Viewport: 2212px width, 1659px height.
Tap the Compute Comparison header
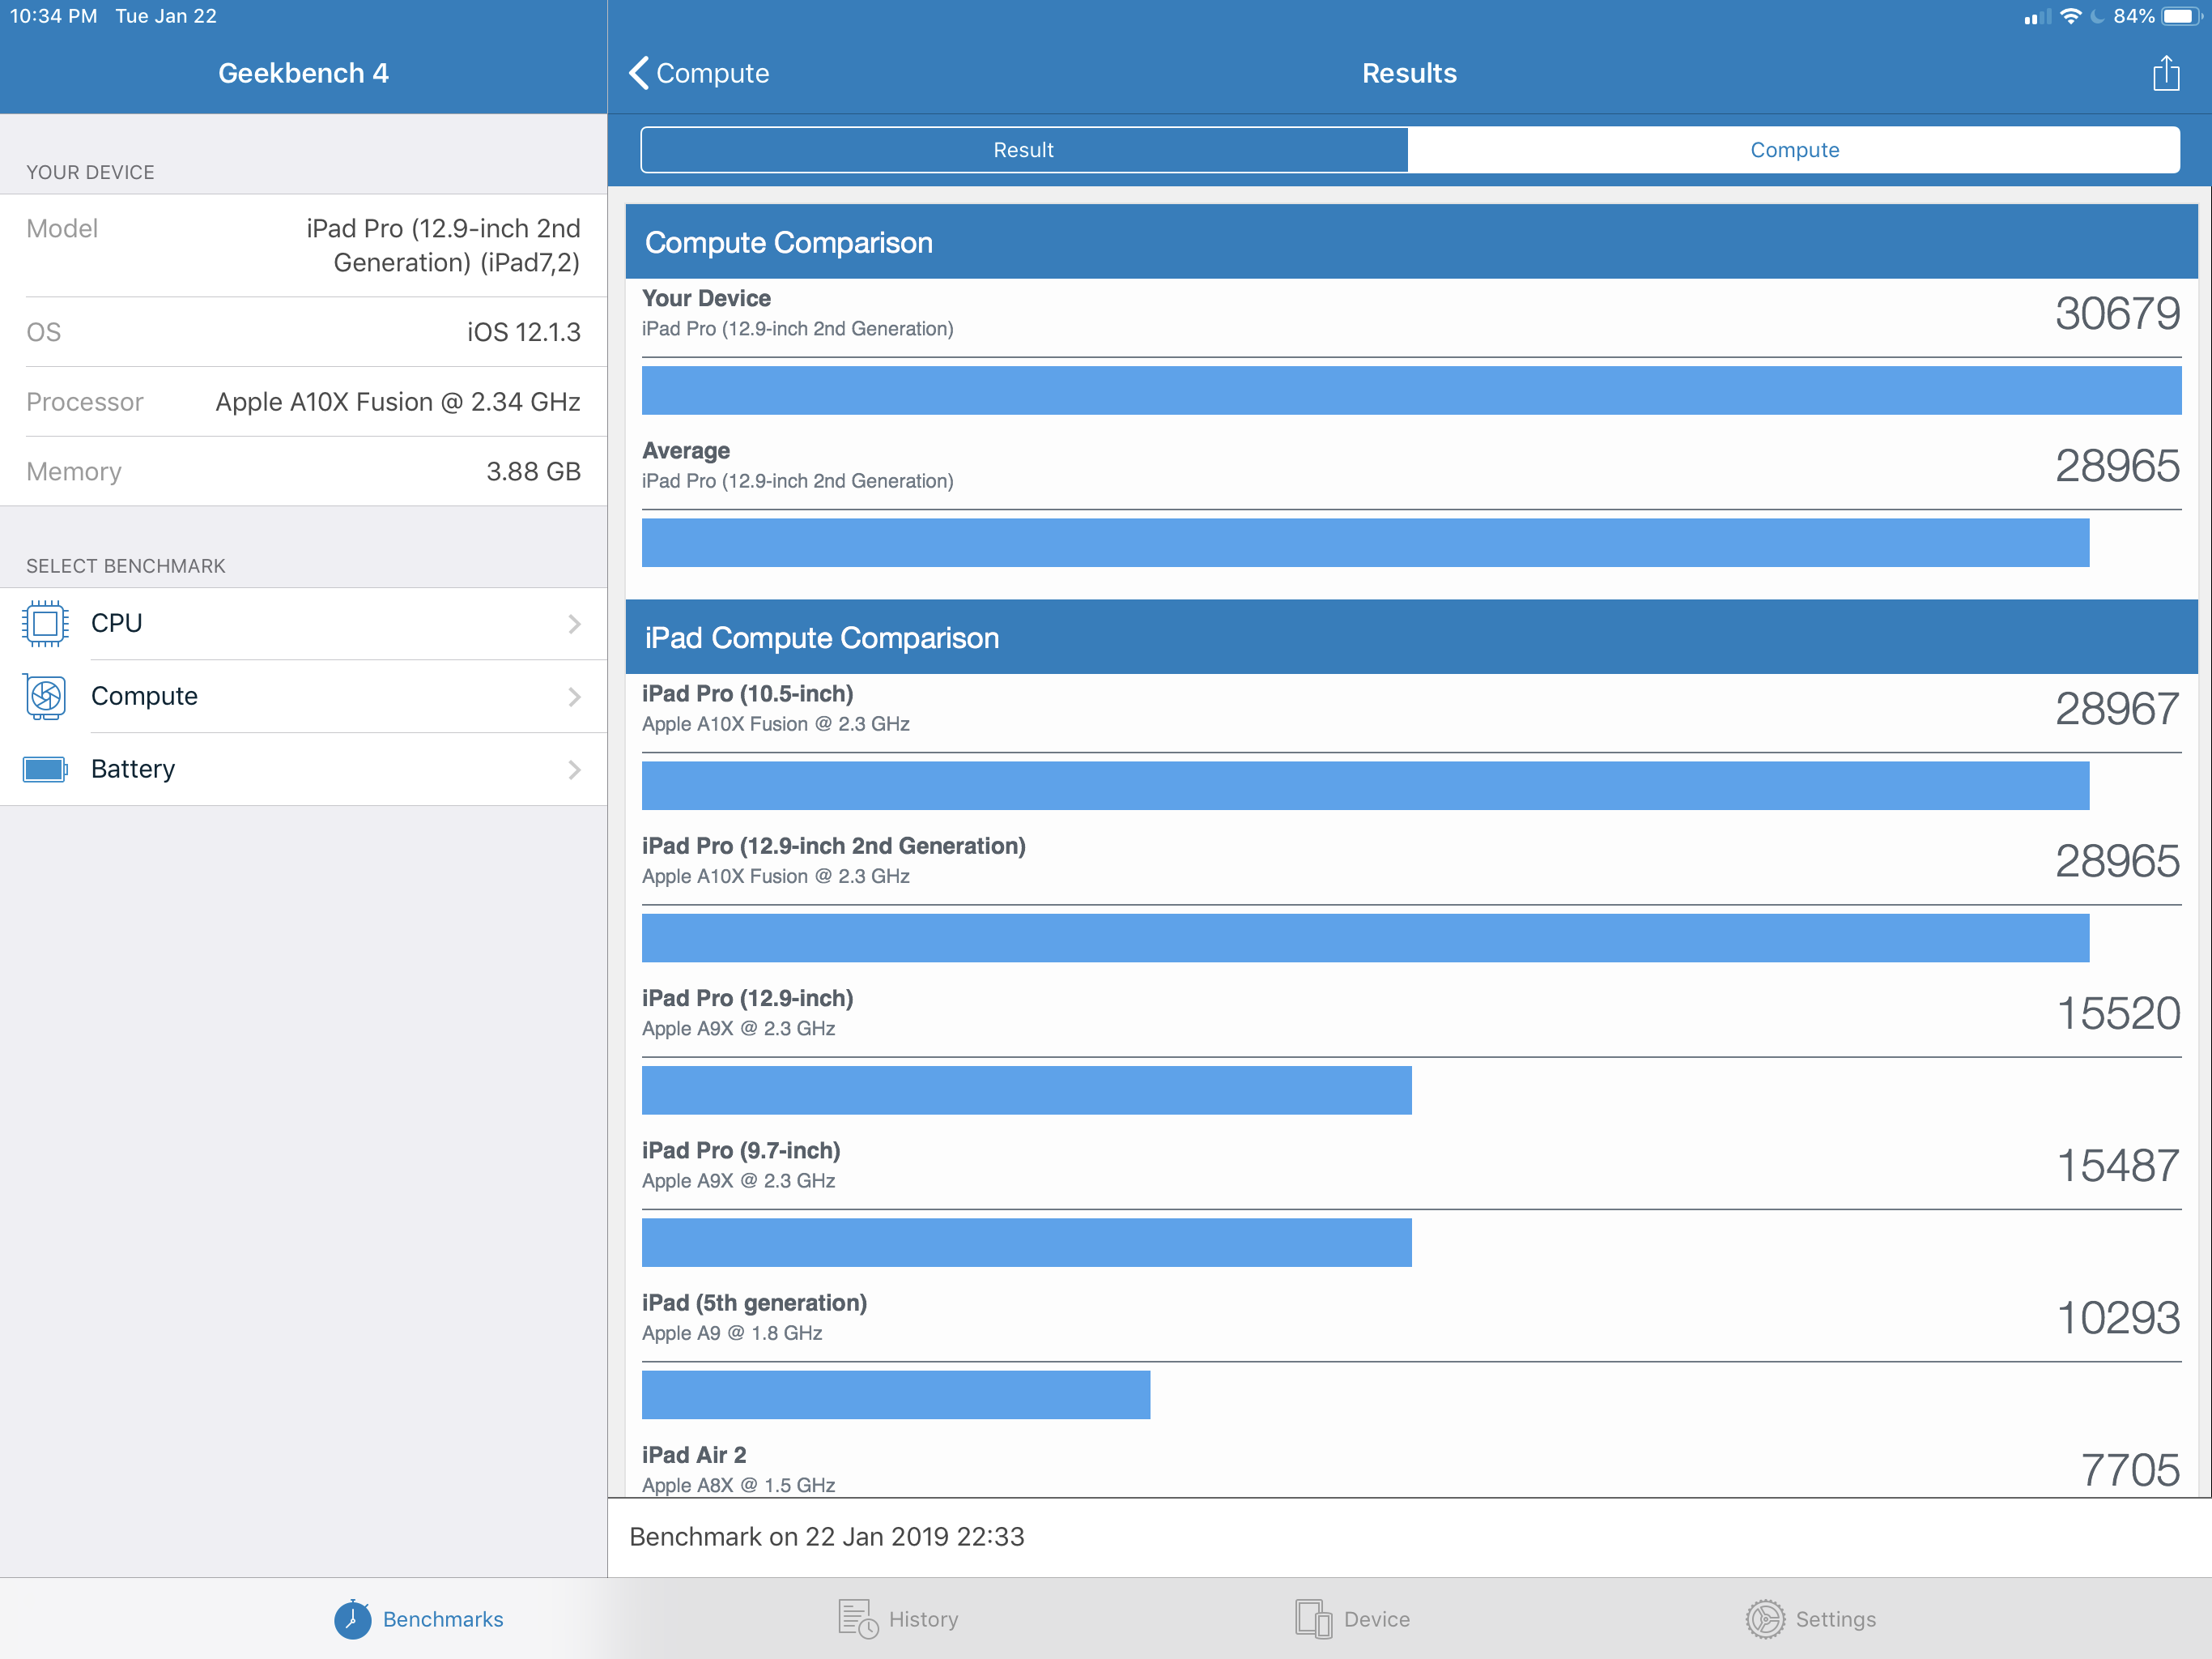pos(1411,242)
